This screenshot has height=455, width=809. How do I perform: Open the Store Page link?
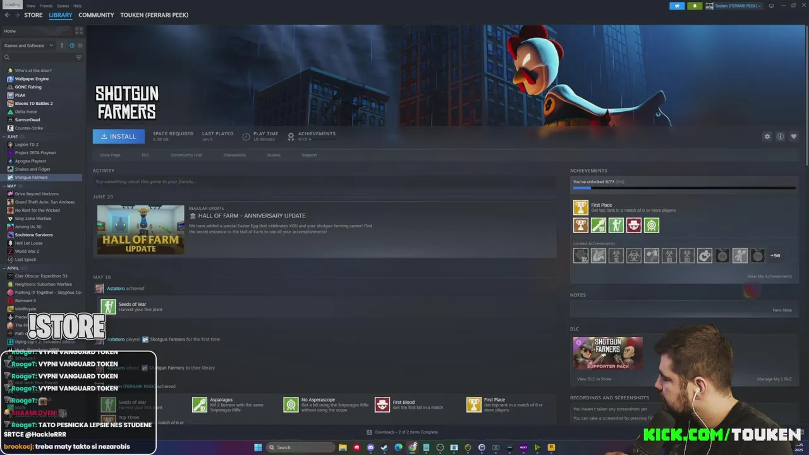click(x=110, y=155)
